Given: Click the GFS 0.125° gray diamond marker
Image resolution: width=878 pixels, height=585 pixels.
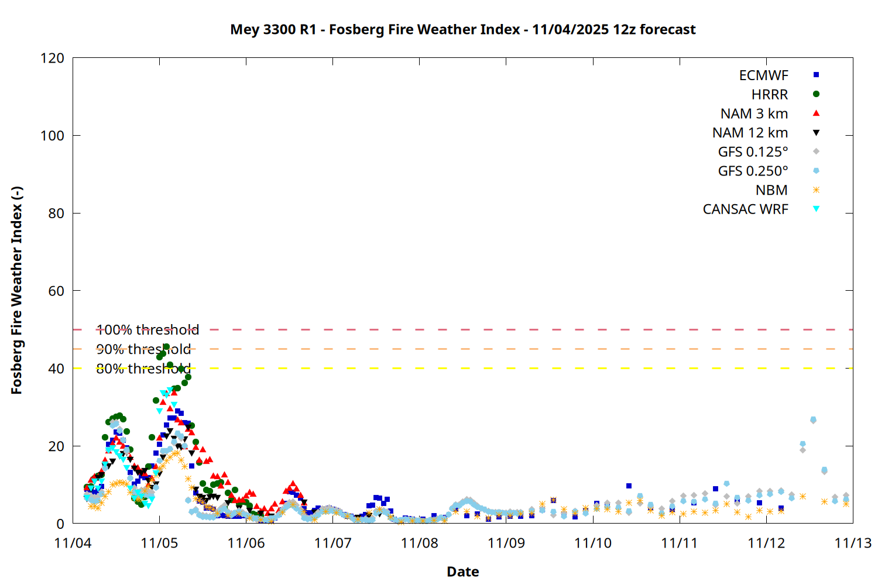Looking at the screenshot, I should [816, 152].
